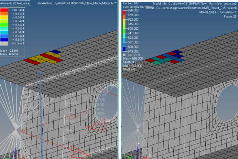The image size is (238, 159).
Task: Click the Max = 696.000 label
Action: [133, 58]
